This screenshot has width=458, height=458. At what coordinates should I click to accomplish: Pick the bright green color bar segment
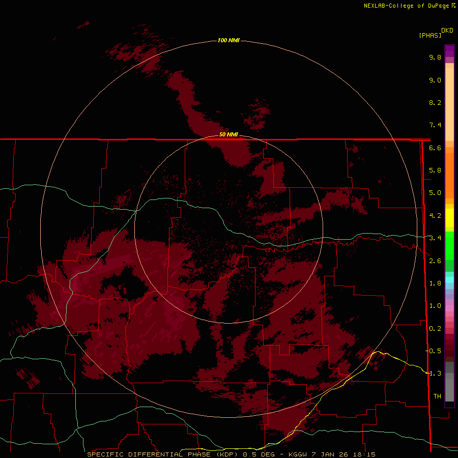449,245
